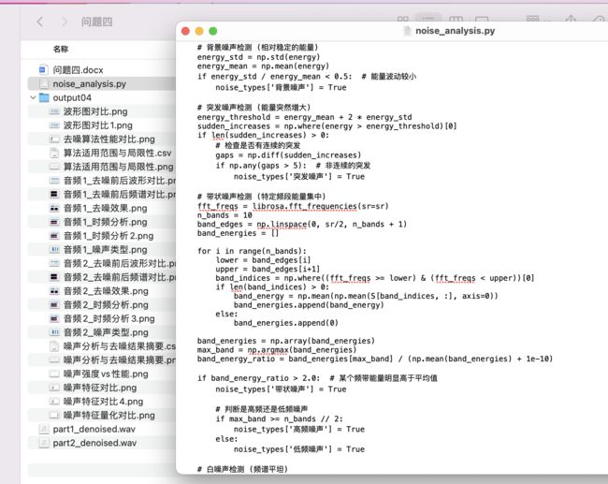Click the 'energy_mean = np.mean(energy)' code line
The width and height of the screenshot is (608, 484).
(263, 66)
